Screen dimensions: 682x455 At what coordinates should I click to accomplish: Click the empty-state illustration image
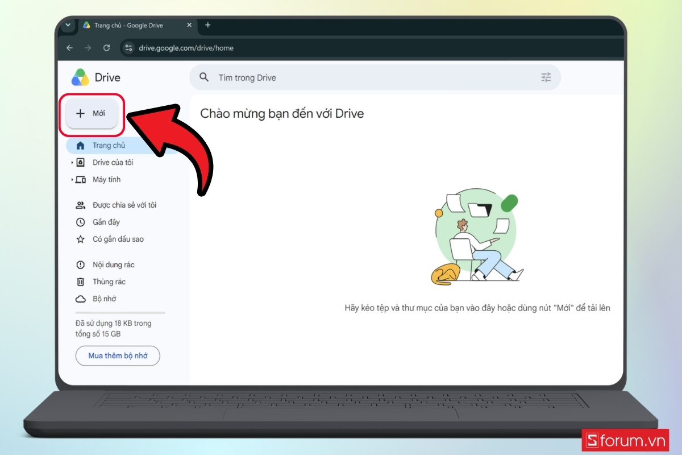(476, 236)
